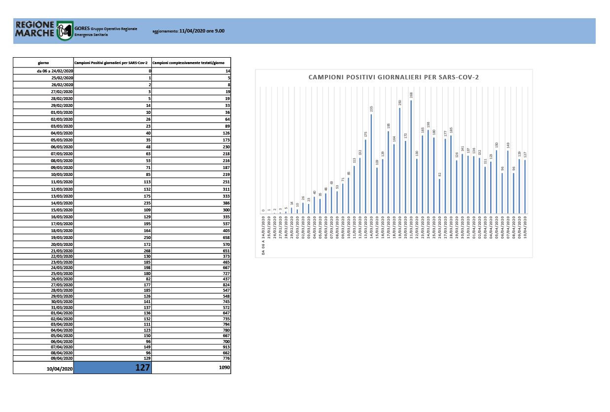Select tested value 218 in 07/03/2020 row
This screenshot has width=610, height=412.
pos(191,154)
